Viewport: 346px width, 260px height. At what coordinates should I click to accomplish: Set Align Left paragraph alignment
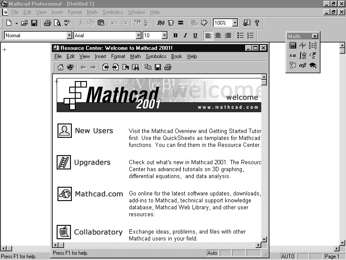coord(208,36)
